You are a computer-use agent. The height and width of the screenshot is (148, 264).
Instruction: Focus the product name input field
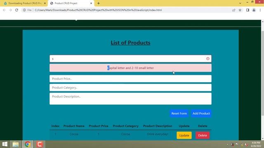[x=130, y=58]
